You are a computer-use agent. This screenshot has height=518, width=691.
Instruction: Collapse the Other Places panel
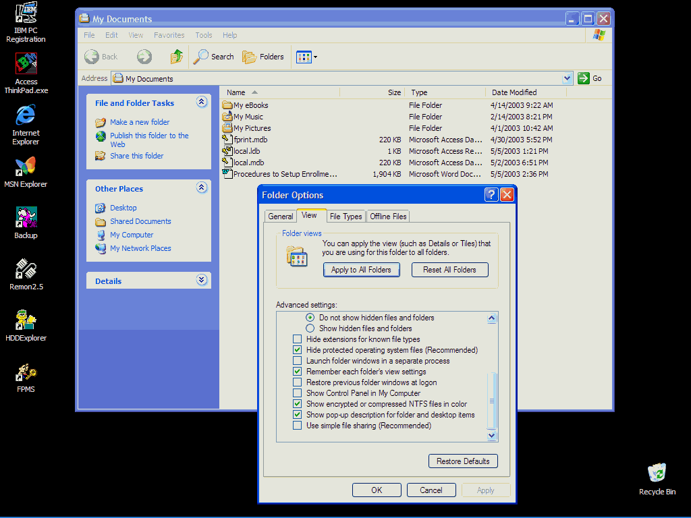(x=201, y=188)
